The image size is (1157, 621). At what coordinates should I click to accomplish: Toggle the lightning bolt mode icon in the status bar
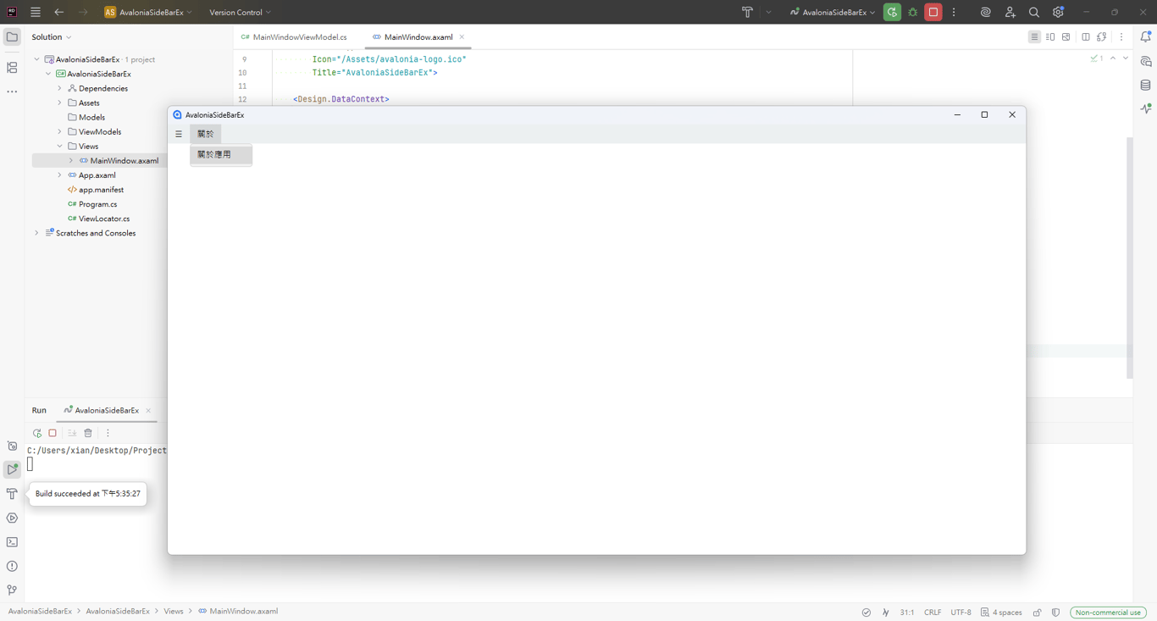point(886,613)
